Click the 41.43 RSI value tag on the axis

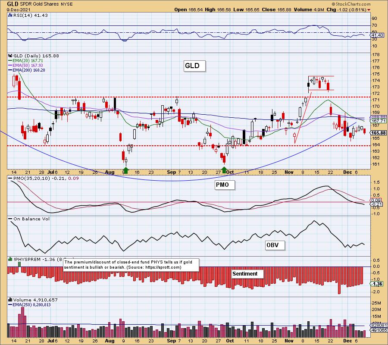[x=377, y=35]
